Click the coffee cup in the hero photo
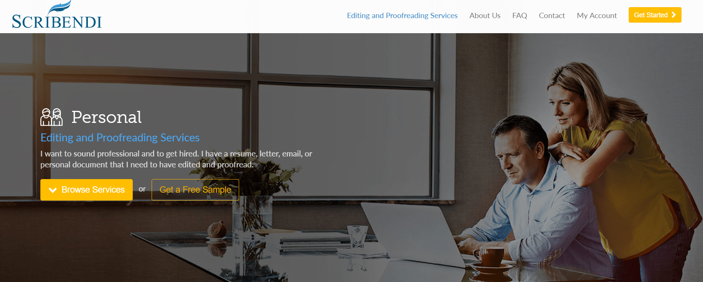This screenshot has height=282, width=703. coord(489,258)
